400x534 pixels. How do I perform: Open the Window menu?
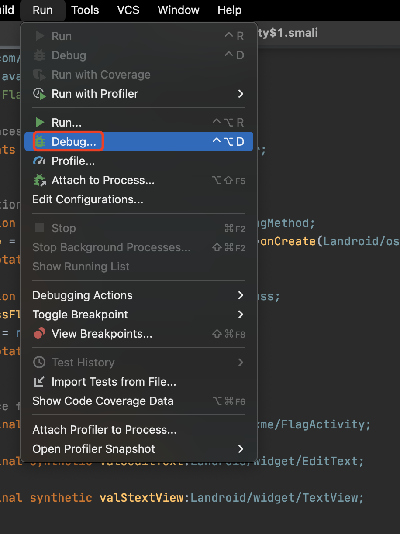[x=178, y=10]
